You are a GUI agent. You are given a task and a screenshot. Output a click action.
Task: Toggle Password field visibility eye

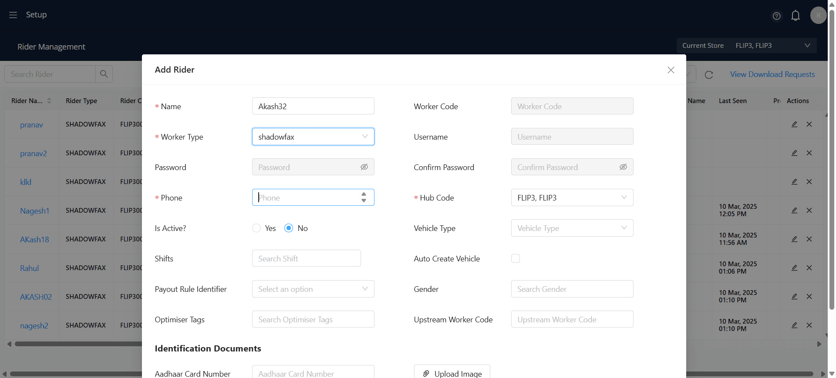364,167
